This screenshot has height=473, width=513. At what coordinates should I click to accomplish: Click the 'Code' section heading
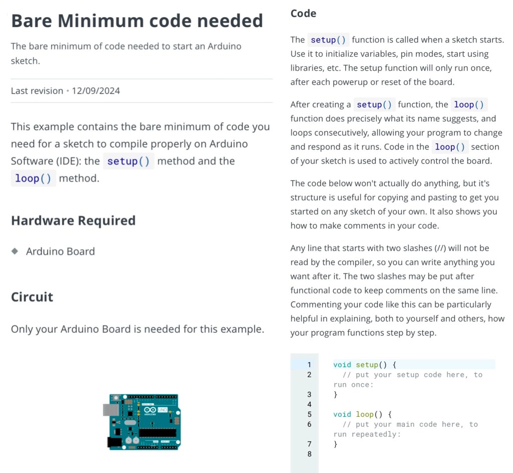[303, 14]
